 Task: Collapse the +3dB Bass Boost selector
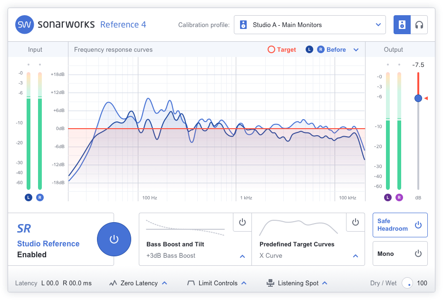pos(242,256)
